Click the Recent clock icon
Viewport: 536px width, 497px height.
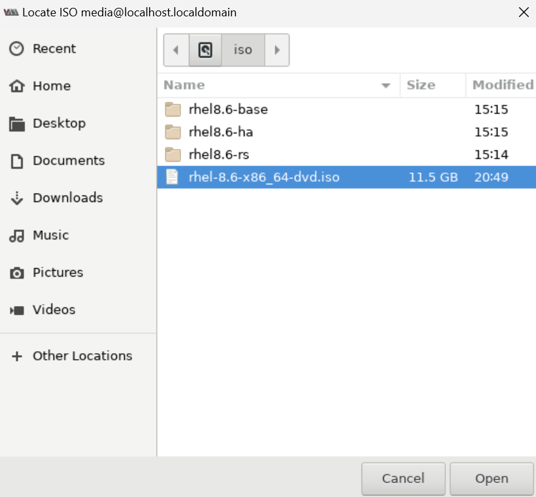[x=16, y=48]
